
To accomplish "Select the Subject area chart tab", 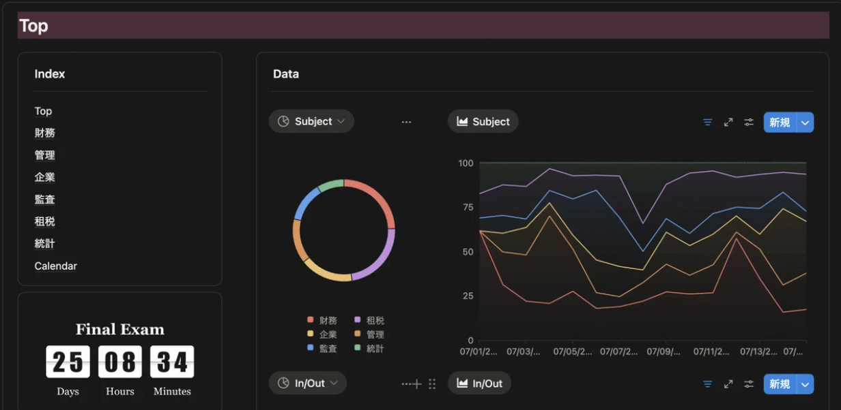I will pos(483,121).
